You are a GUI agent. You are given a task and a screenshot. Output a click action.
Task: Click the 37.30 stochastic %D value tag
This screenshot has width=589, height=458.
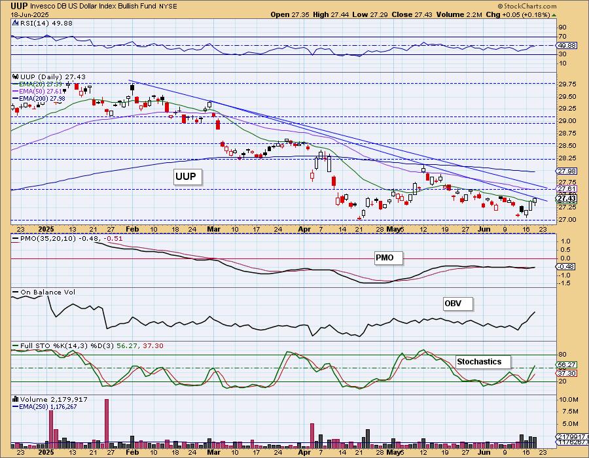pyautogui.click(x=567, y=373)
